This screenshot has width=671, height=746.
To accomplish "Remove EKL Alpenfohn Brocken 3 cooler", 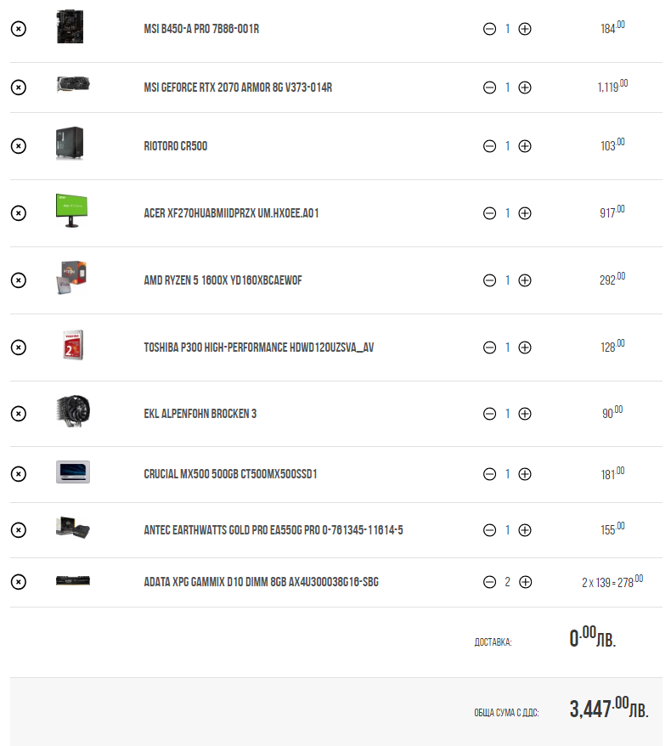I will point(19,414).
